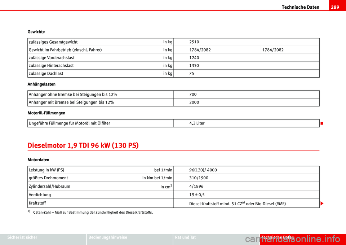Select the 4,3 Liter oil quantity cell
Screen dimensions: 346x245
pyautogui.click(x=247, y=123)
